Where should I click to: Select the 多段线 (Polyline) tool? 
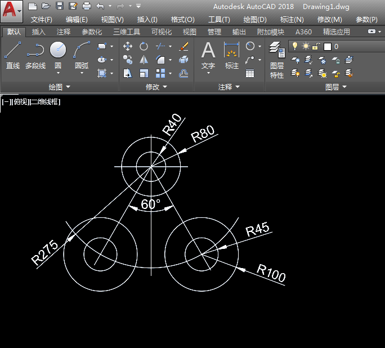[35, 56]
